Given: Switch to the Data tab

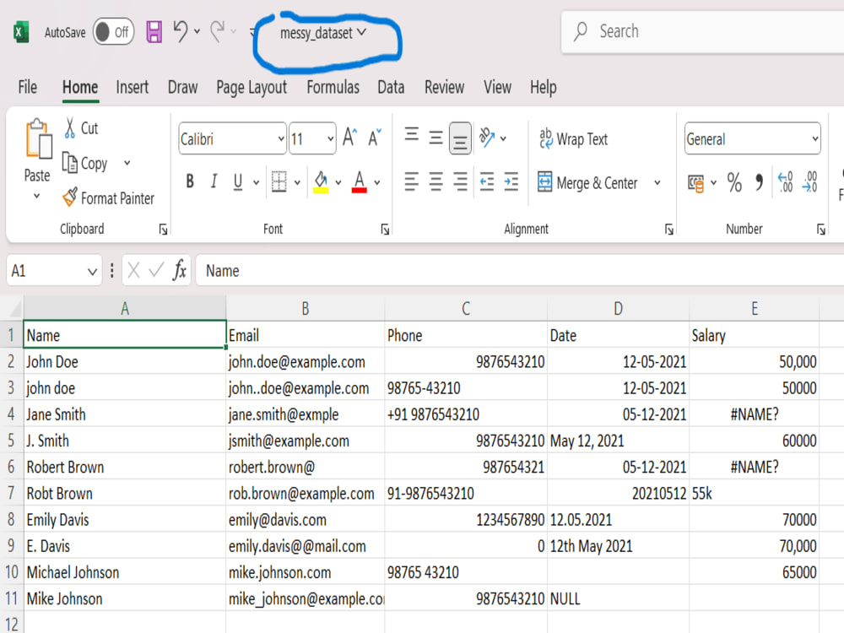Looking at the screenshot, I should click(x=391, y=87).
